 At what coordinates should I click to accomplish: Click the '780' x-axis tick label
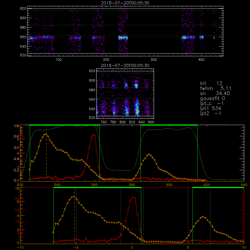click(x=113, y=122)
